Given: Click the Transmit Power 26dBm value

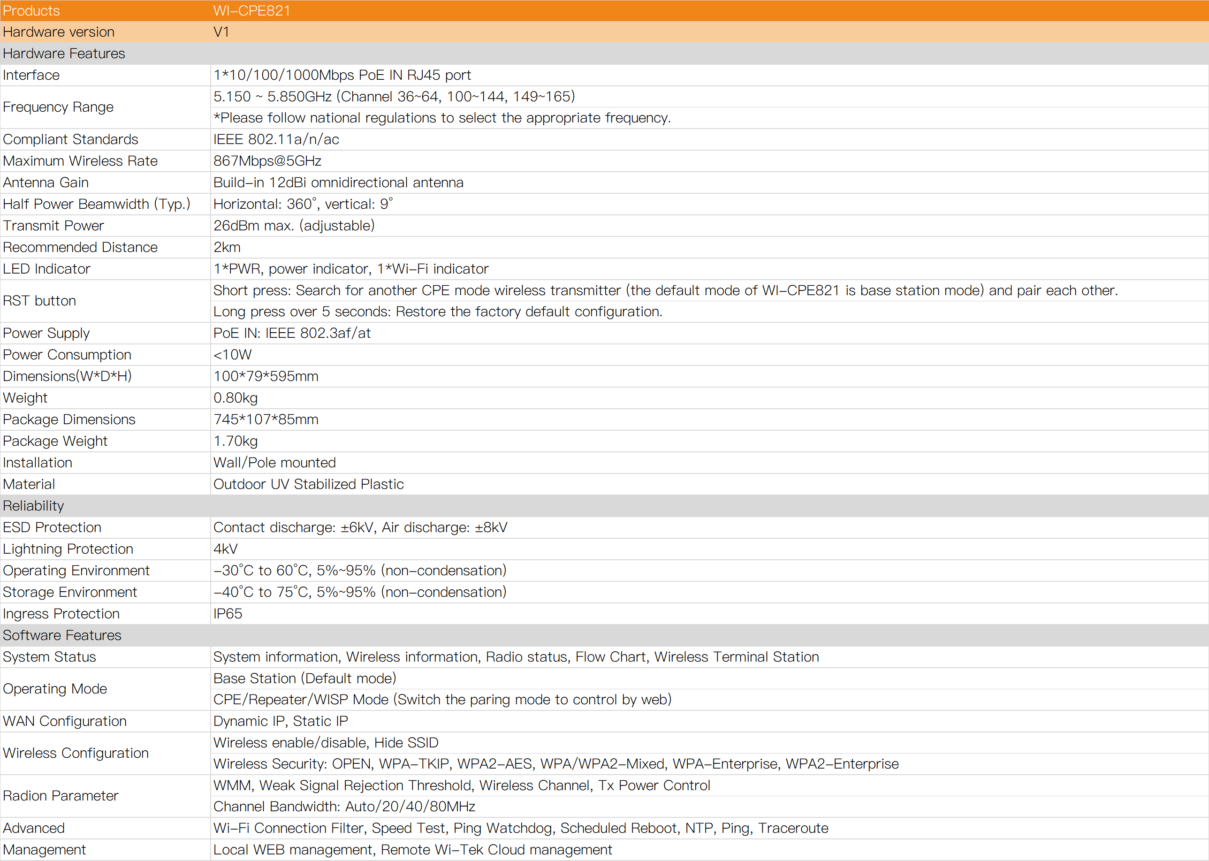Looking at the screenshot, I should (x=294, y=226).
